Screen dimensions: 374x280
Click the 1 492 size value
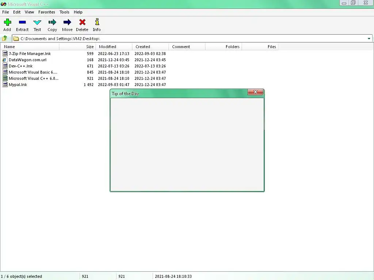tap(88, 85)
